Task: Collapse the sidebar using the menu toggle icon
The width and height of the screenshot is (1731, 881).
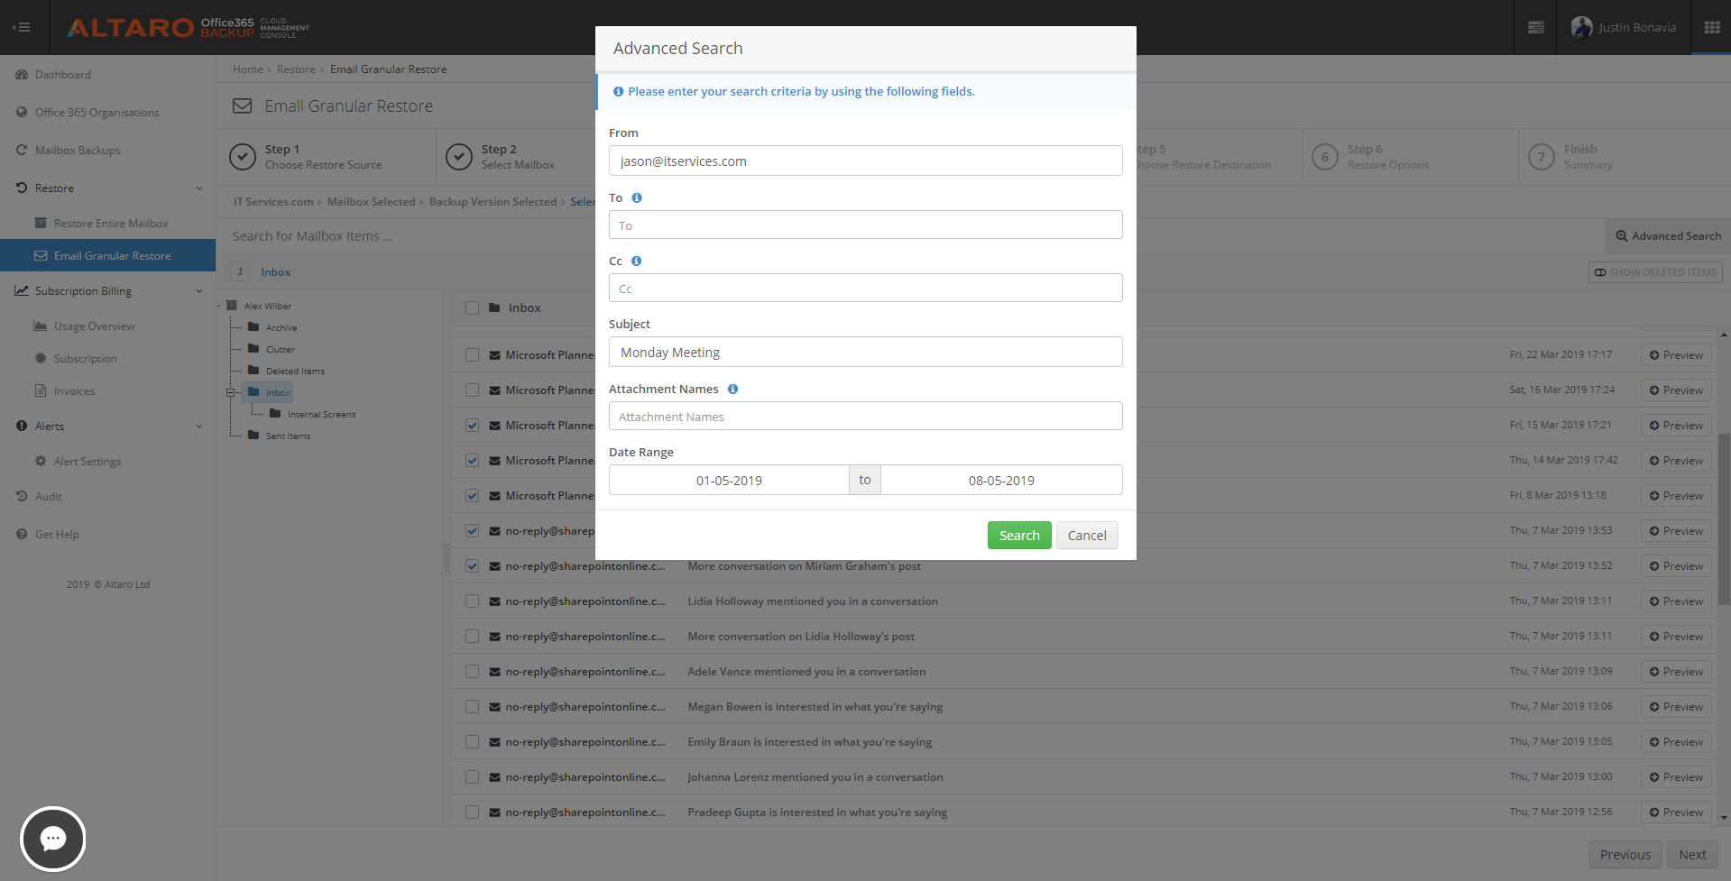Action: [x=22, y=27]
